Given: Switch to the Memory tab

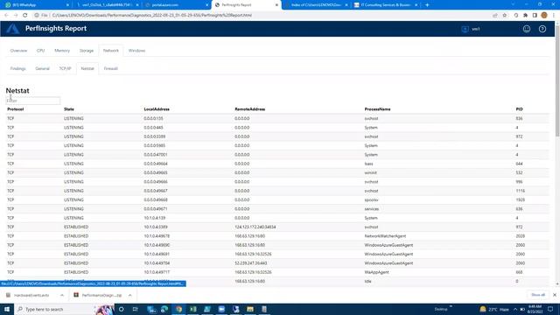Looking at the screenshot, I should (62, 51).
